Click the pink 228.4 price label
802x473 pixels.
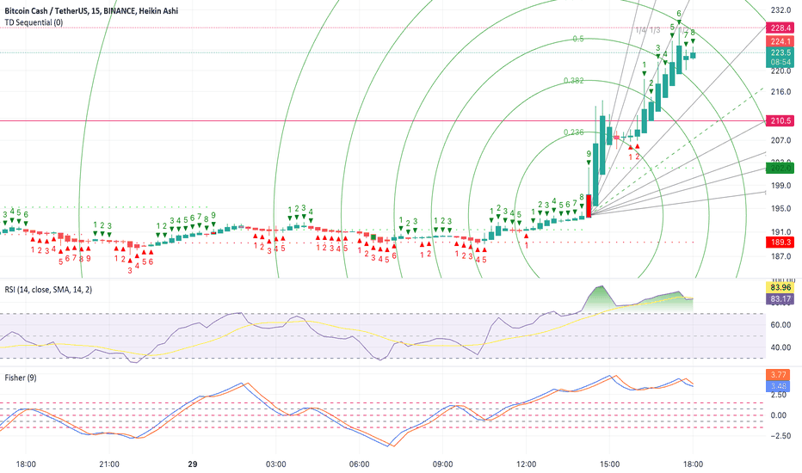(x=780, y=28)
